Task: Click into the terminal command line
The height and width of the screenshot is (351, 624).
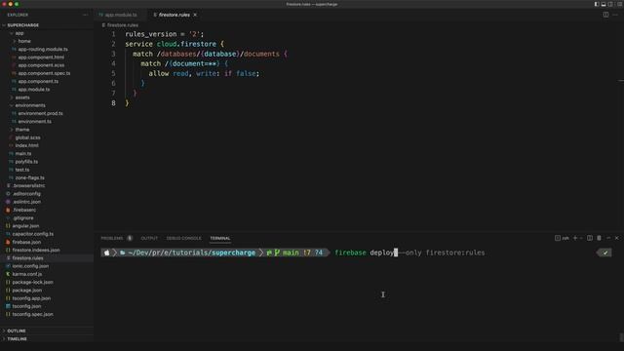Action: tap(409, 253)
